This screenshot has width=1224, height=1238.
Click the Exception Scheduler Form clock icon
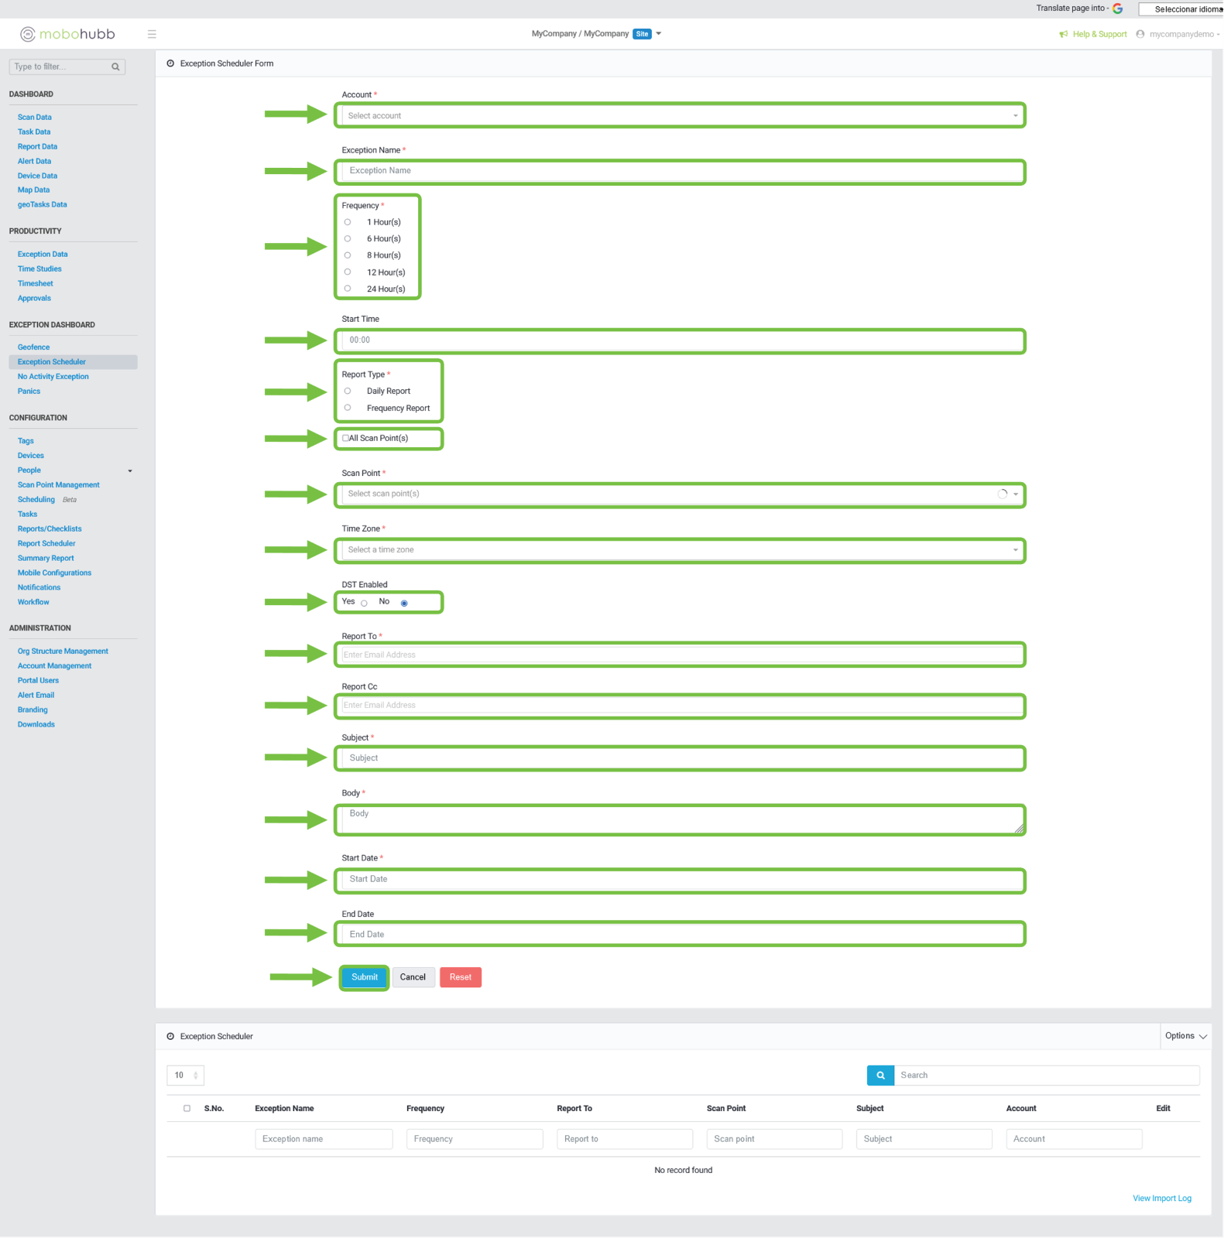point(170,63)
